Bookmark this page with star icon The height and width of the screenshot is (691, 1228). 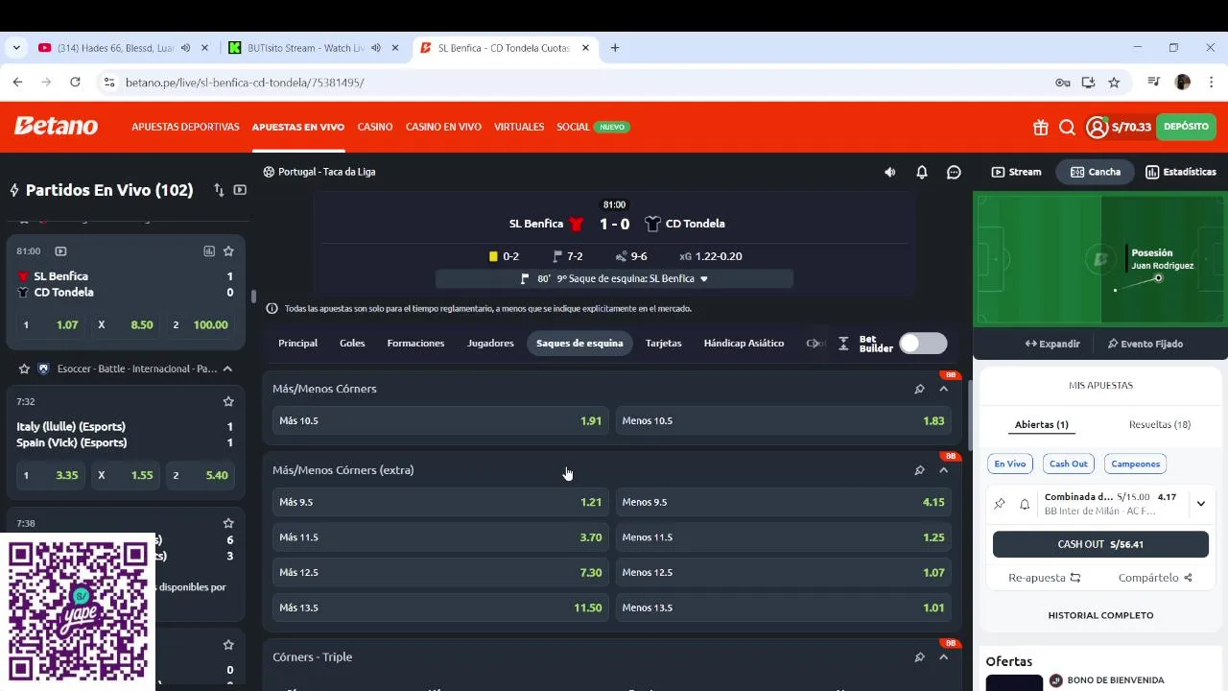tap(1114, 83)
